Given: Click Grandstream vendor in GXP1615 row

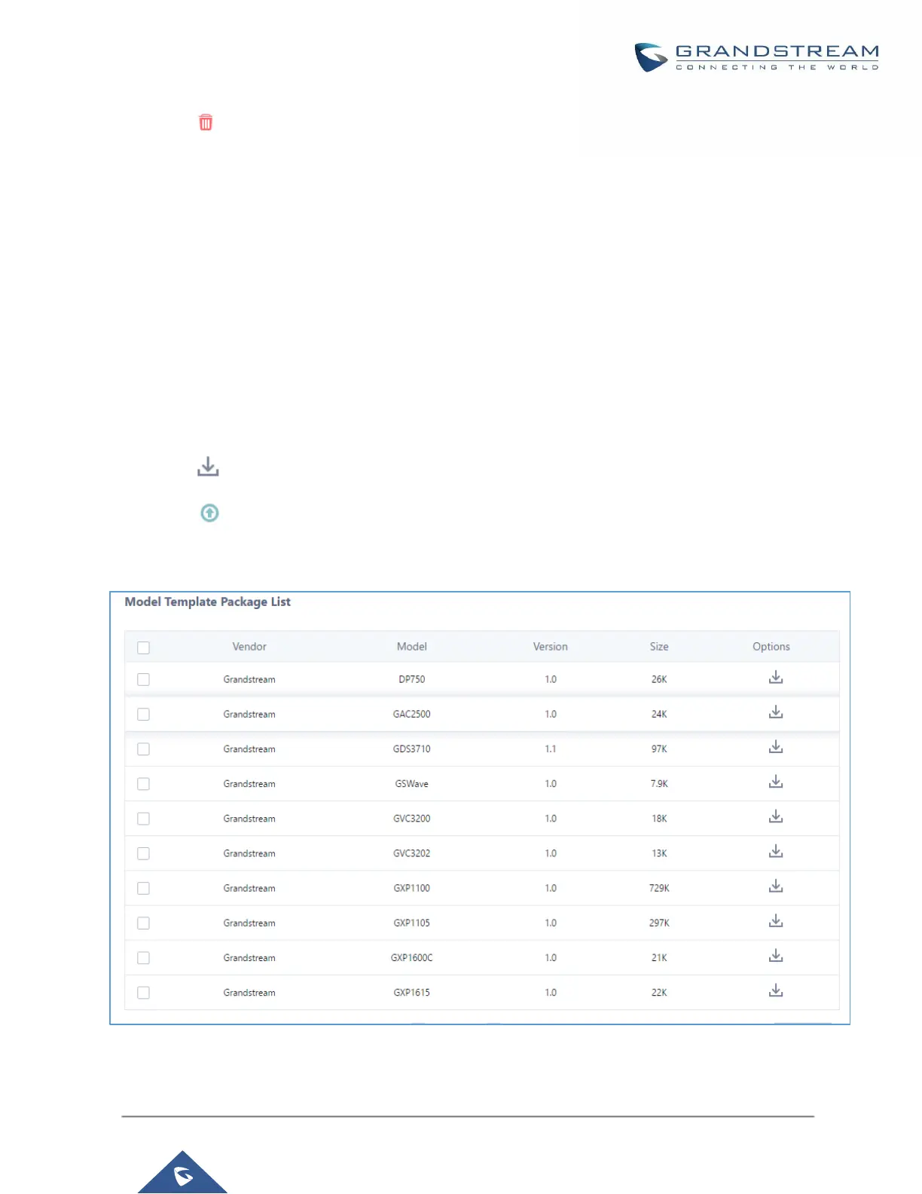Looking at the screenshot, I should click(249, 993).
